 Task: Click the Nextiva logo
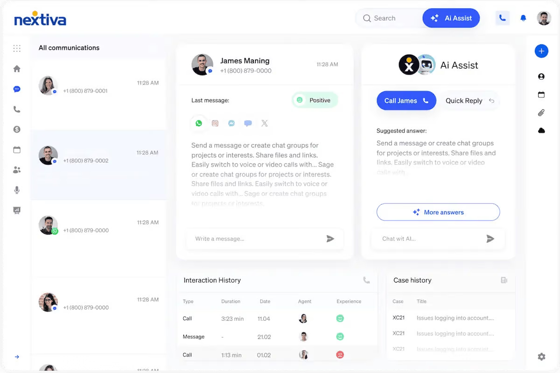coord(40,19)
